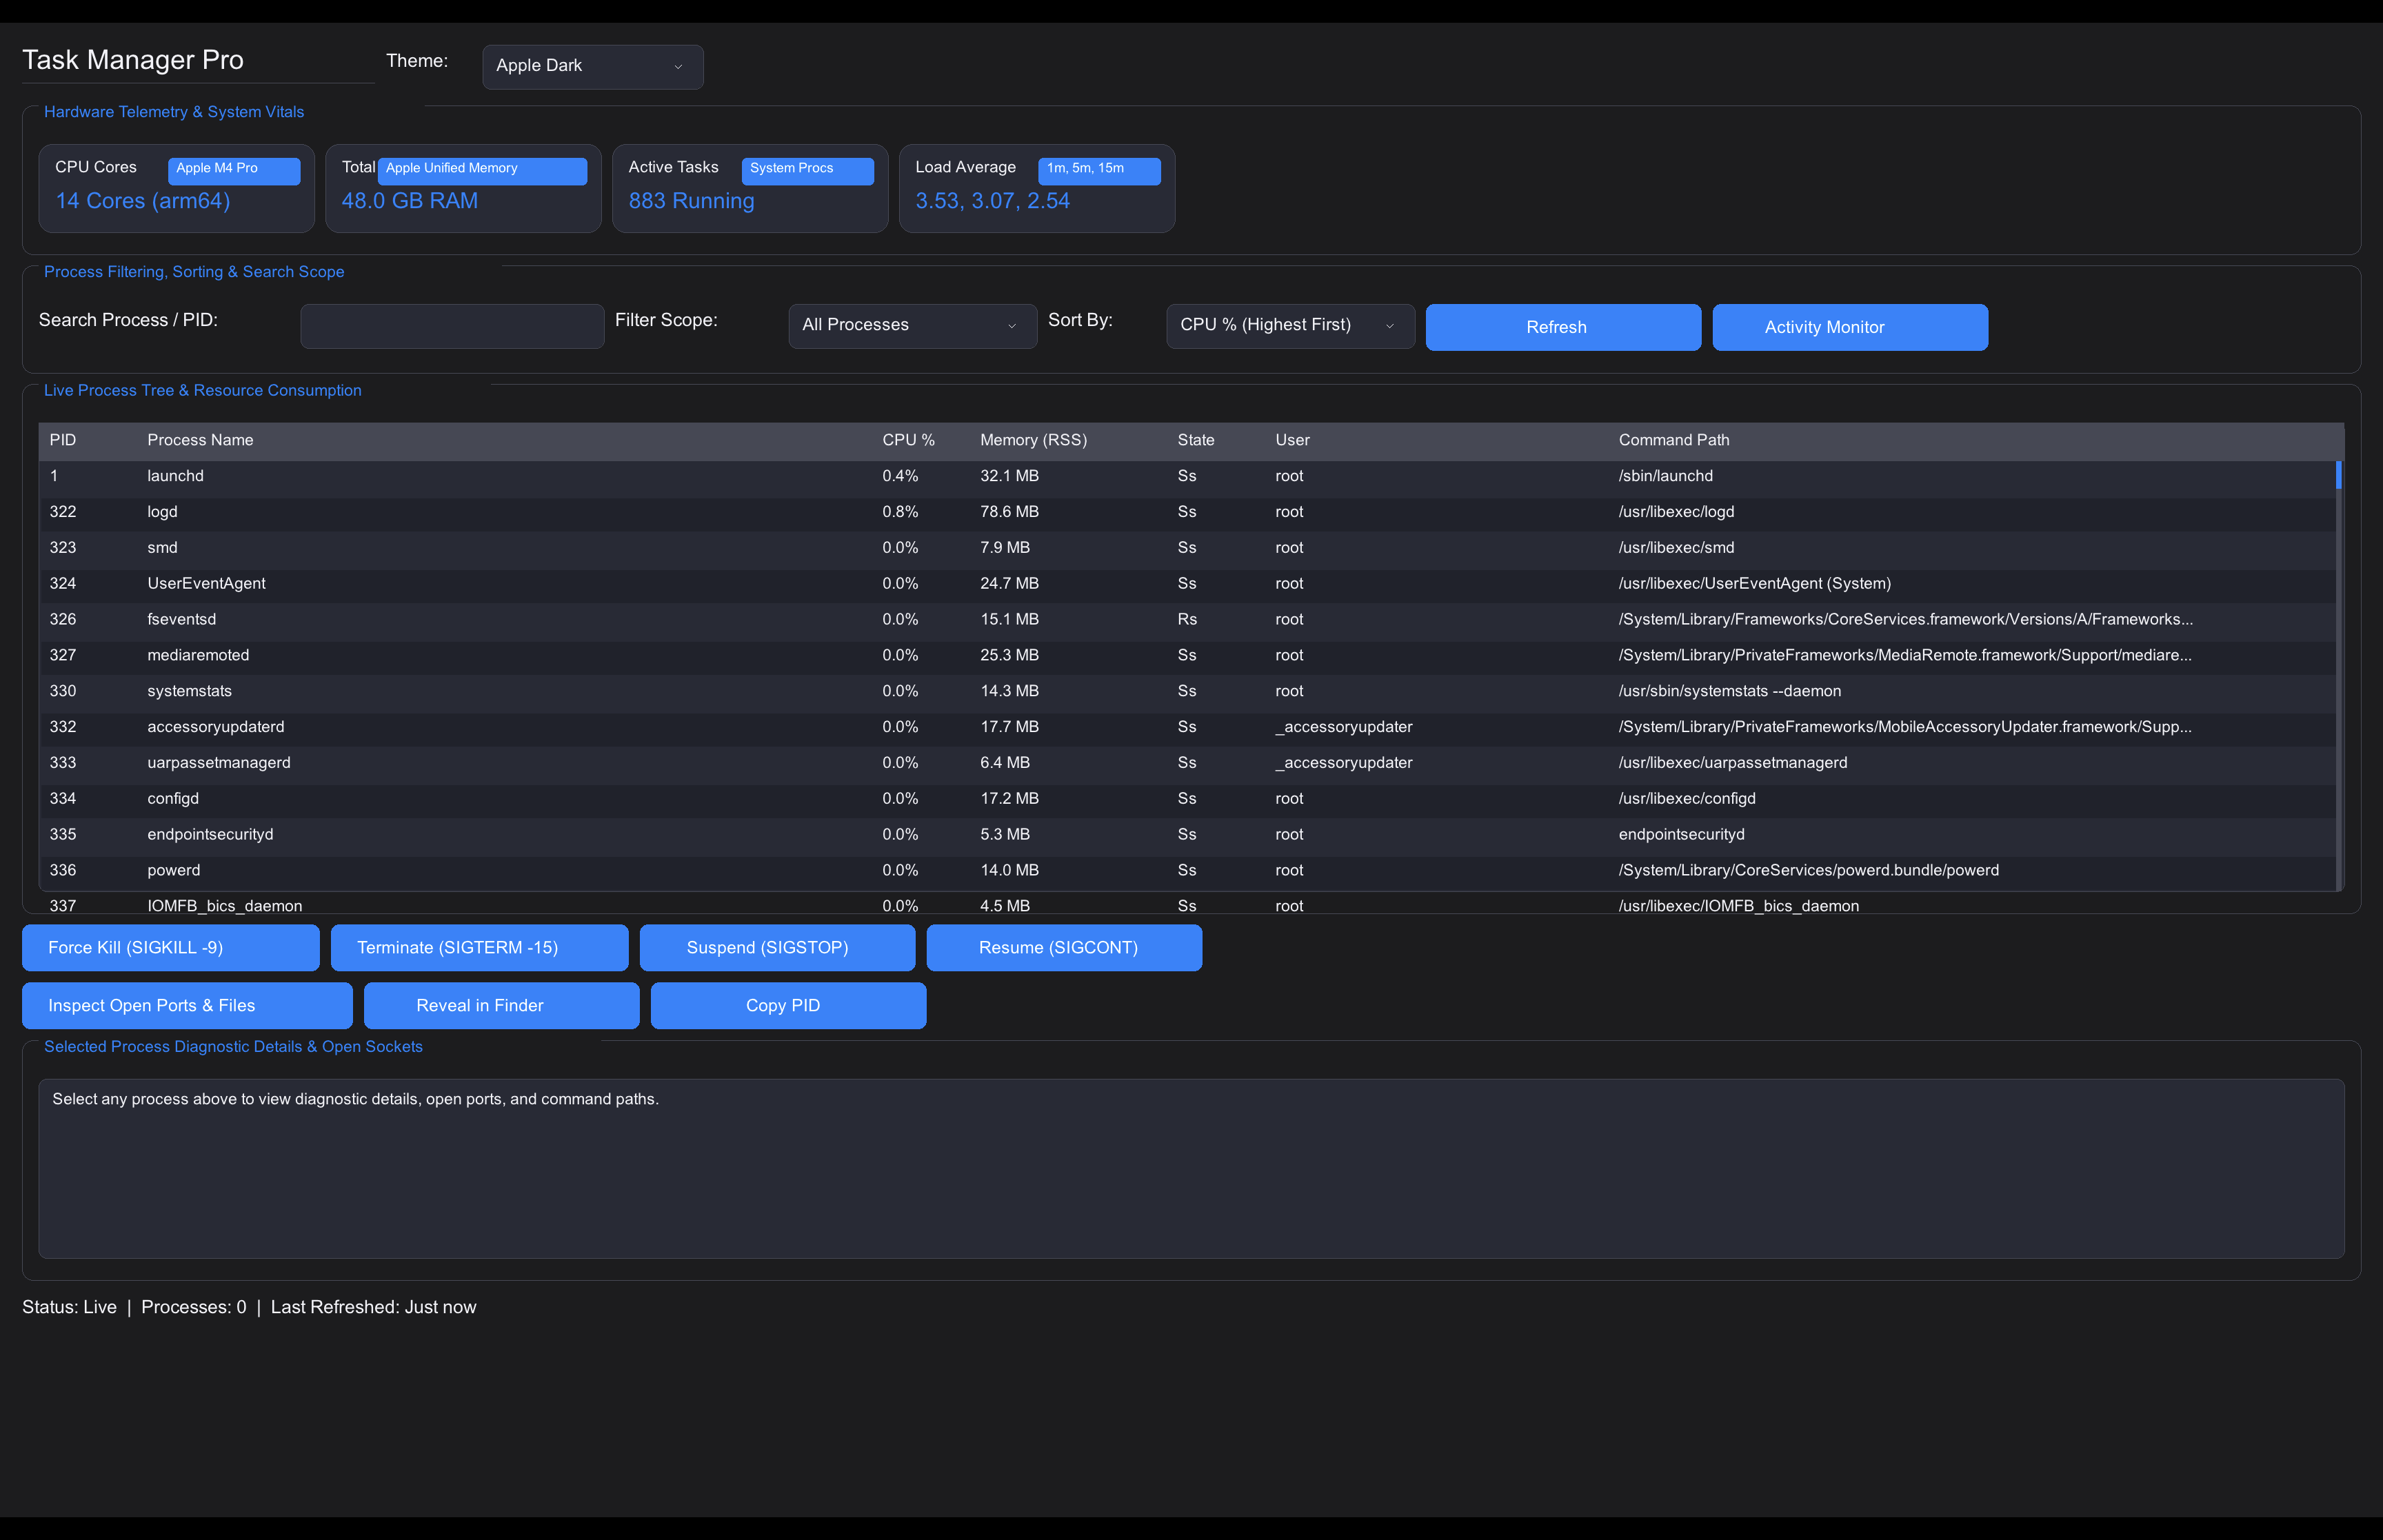Click the Last Refreshed: Just now text
The width and height of the screenshot is (2383, 1540).
(x=373, y=1308)
